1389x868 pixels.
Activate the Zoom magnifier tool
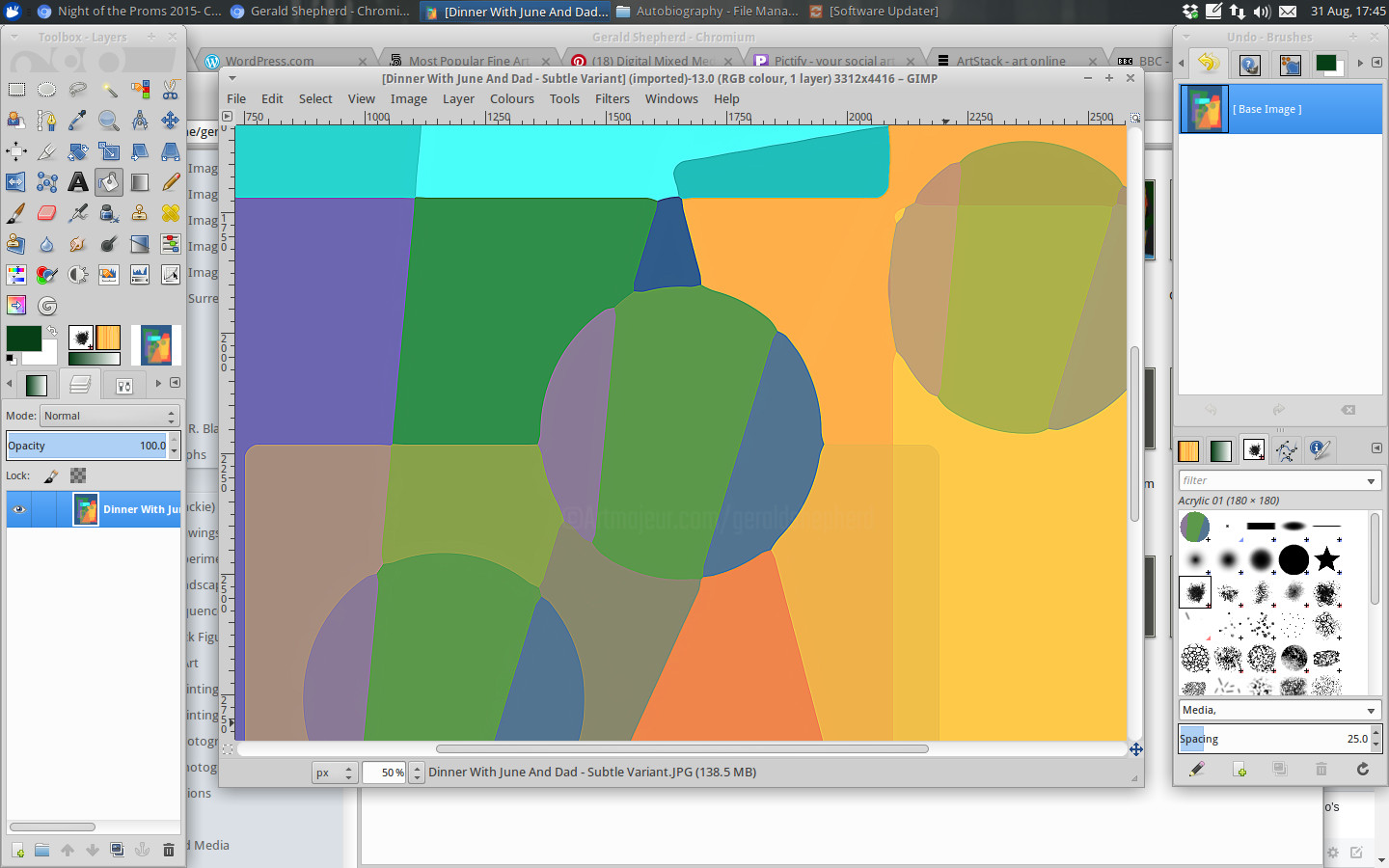point(109,121)
